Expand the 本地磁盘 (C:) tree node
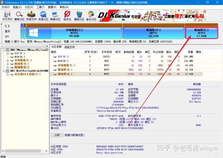The width and height of the screenshot is (223, 158). [8, 60]
